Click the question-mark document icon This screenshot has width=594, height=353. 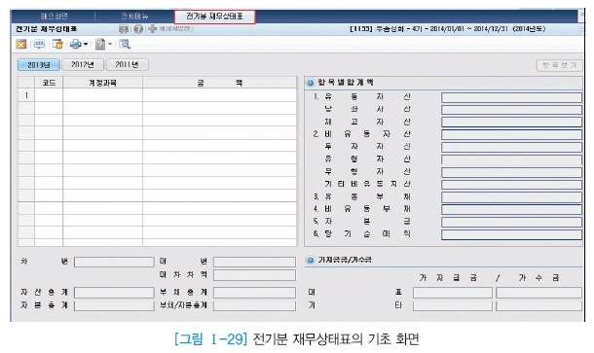[x=100, y=44]
